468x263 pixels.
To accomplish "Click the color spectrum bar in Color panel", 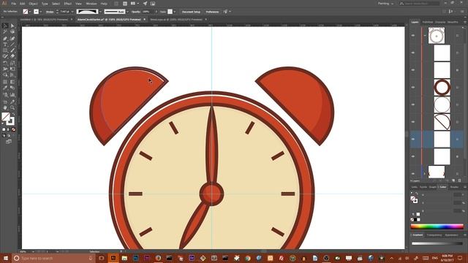I will pyautogui.click(x=437, y=226).
